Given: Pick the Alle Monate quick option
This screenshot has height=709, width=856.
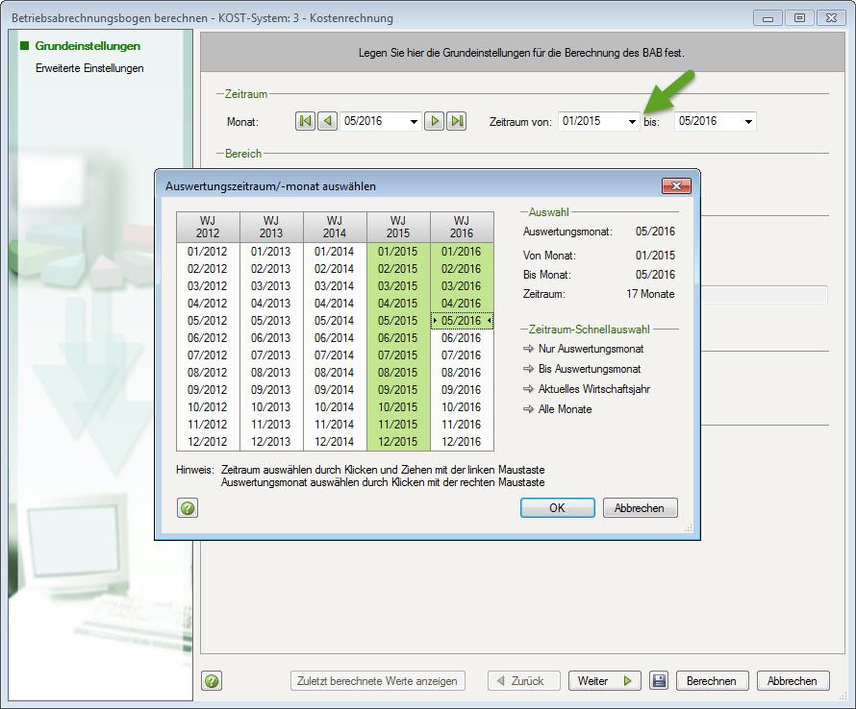Looking at the screenshot, I should pos(565,409).
